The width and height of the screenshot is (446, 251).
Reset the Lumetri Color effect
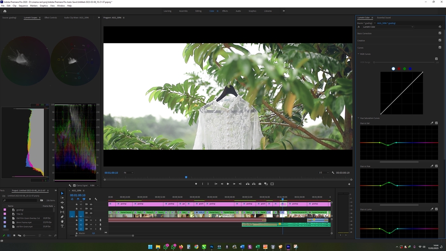[440, 27]
